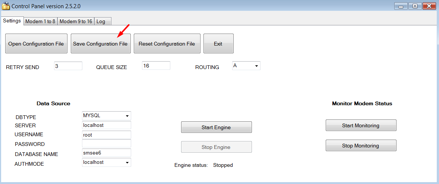Click Open Configuration File button
Viewport: 439px width, 184px height.
click(x=36, y=44)
